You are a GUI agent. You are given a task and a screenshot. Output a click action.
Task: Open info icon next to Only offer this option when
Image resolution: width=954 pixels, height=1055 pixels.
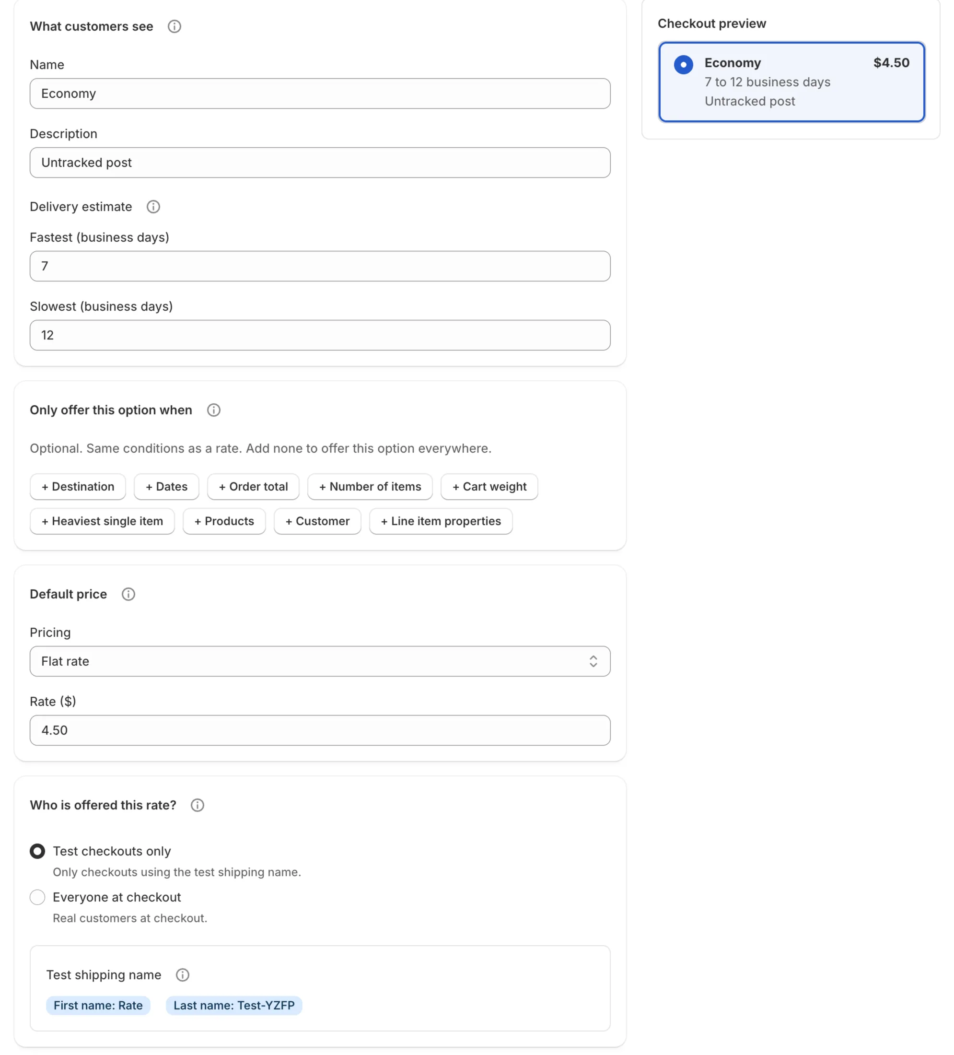click(213, 410)
